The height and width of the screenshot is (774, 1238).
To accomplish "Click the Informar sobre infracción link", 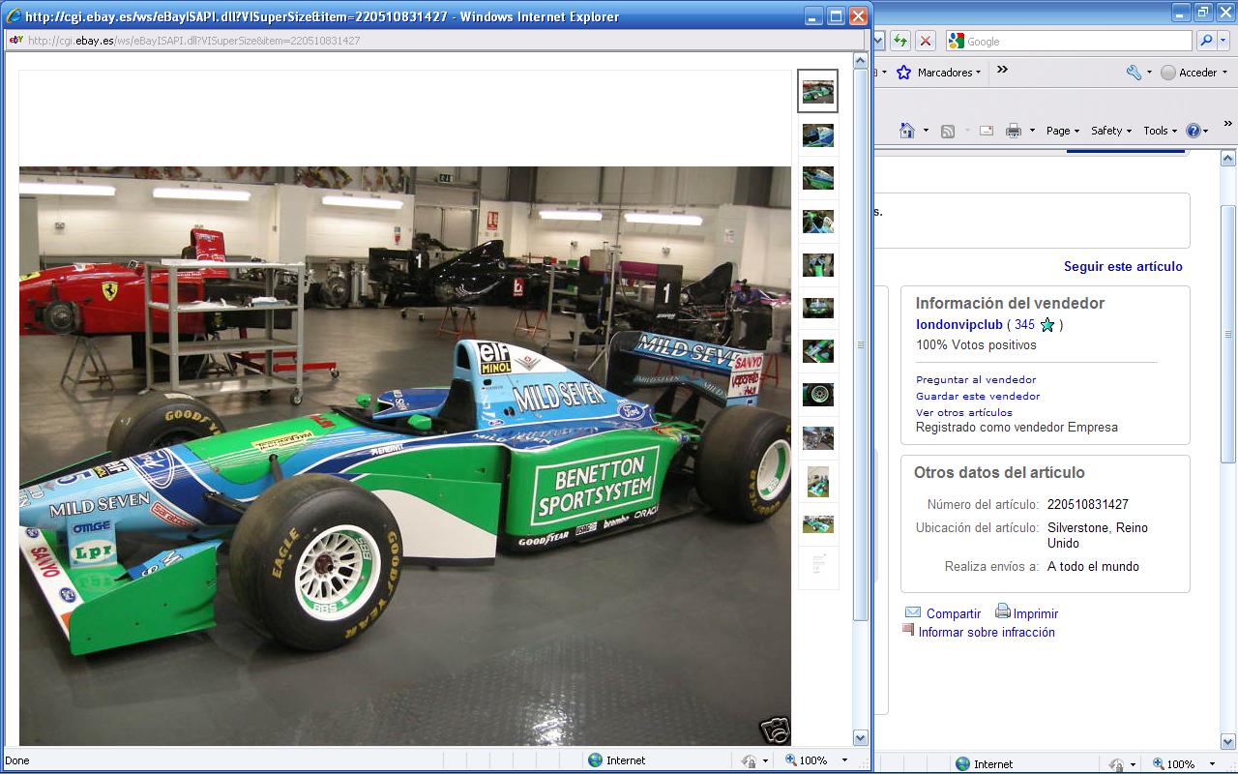I will click(x=987, y=632).
